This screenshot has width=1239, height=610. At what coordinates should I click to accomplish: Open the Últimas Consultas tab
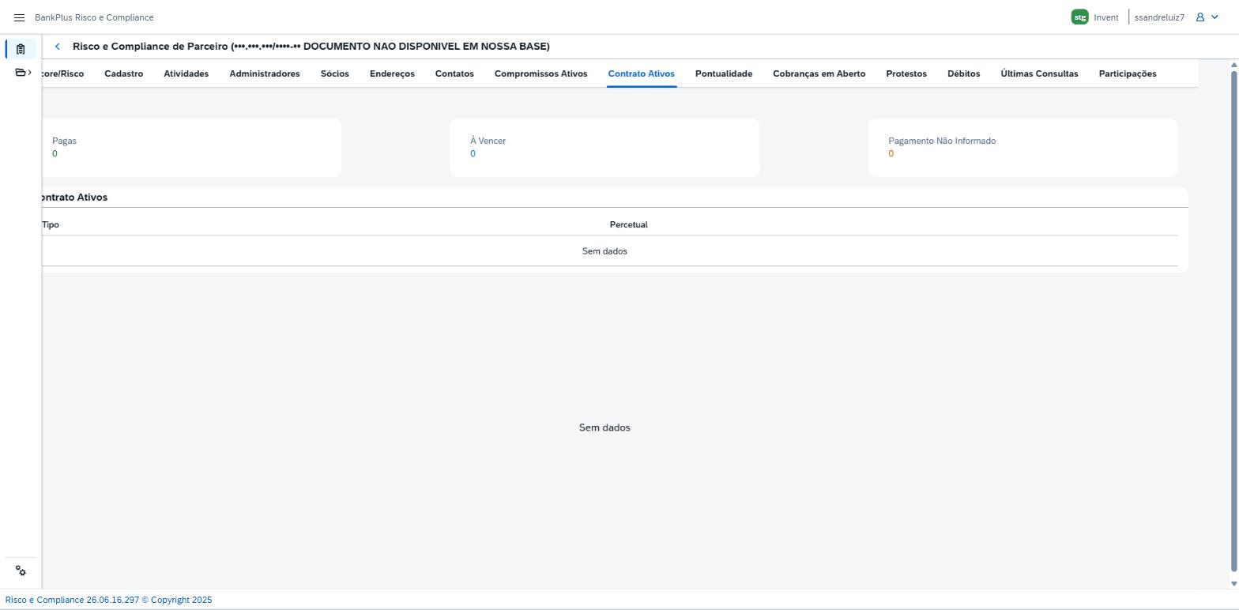(1039, 73)
